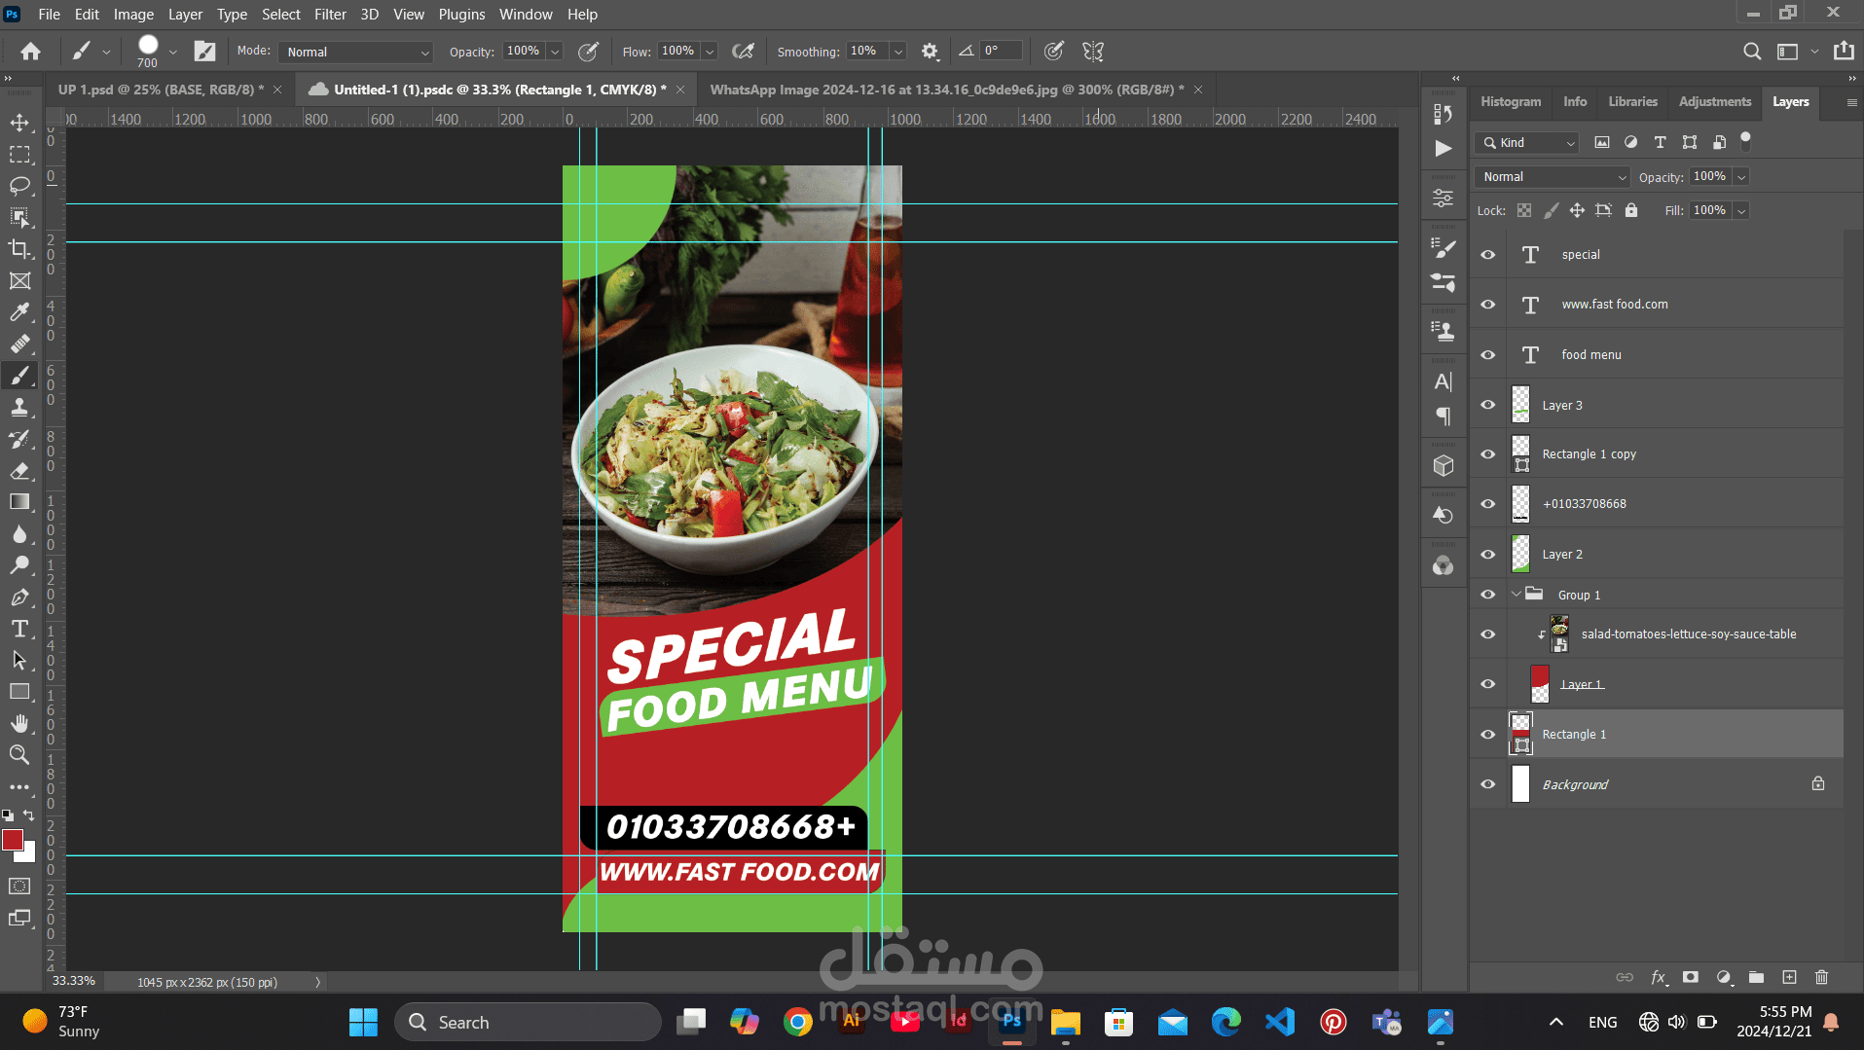
Task: Switch to the Adjustments panel tab
Action: pyautogui.click(x=1714, y=102)
